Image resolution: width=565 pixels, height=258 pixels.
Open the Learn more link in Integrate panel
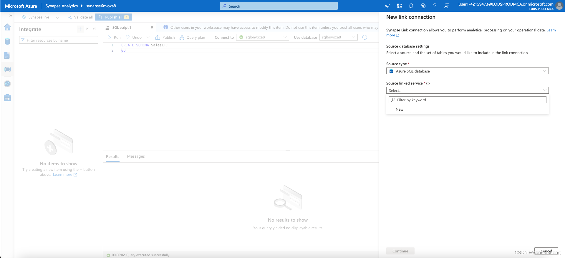[65, 175]
